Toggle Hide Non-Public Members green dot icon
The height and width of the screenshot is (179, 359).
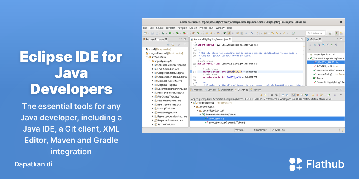click(x=332, y=45)
